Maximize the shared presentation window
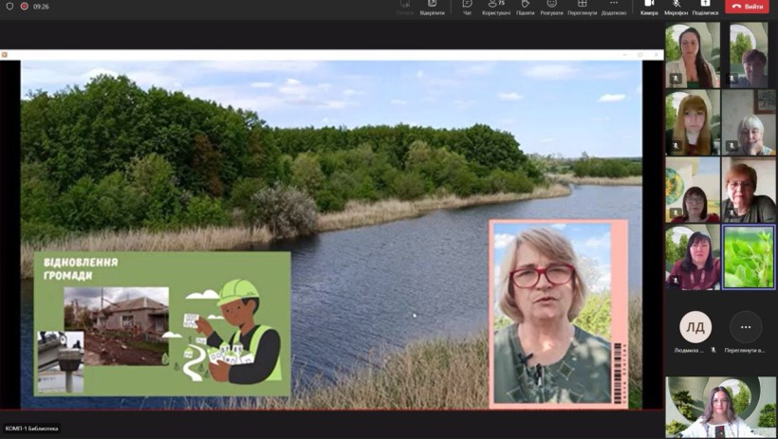This screenshot has height=439, width=778. tap(640, 55)
